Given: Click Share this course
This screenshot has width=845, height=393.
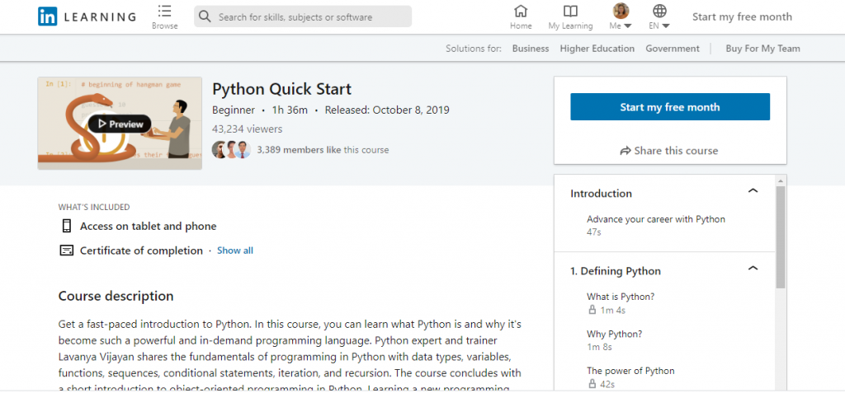Looking at the screenshot, I should (x=669, y=151).
